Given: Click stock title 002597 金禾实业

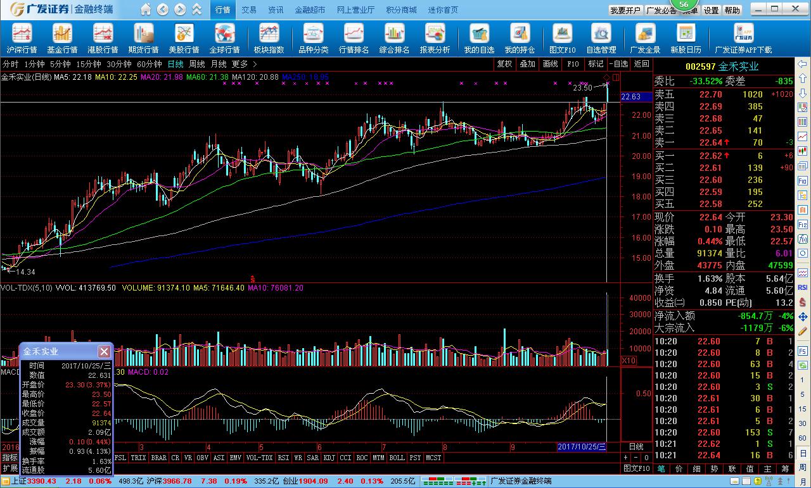Looking at the screenshot, I should pyautogui.click(x=722, y=66).
